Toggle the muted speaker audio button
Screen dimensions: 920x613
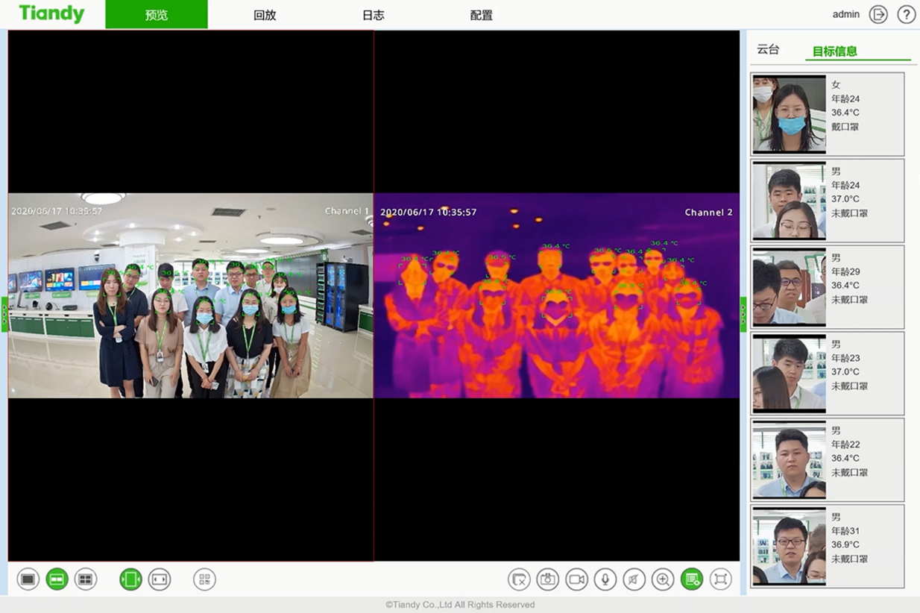(x=634, y=579)
